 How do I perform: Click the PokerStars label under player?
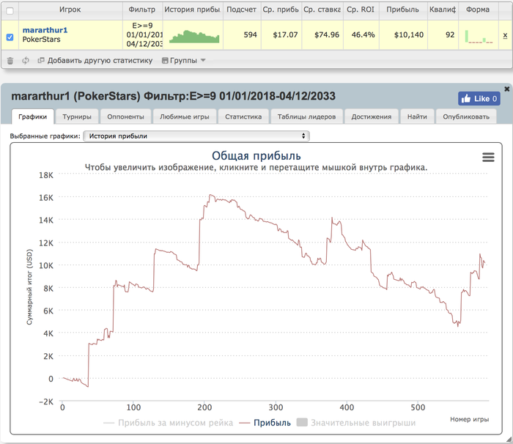pos(41,40)
